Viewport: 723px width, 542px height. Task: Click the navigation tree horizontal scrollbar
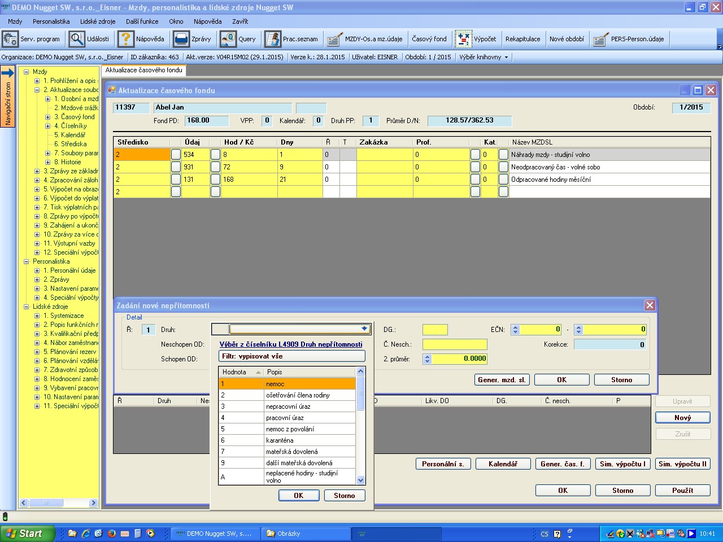point(59,502)
